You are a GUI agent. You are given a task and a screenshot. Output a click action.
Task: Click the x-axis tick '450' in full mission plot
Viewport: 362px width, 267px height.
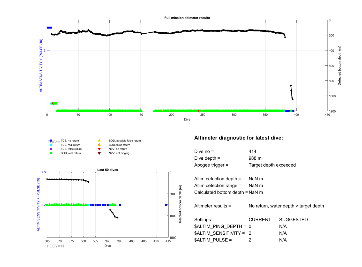(x=327, y=115)
